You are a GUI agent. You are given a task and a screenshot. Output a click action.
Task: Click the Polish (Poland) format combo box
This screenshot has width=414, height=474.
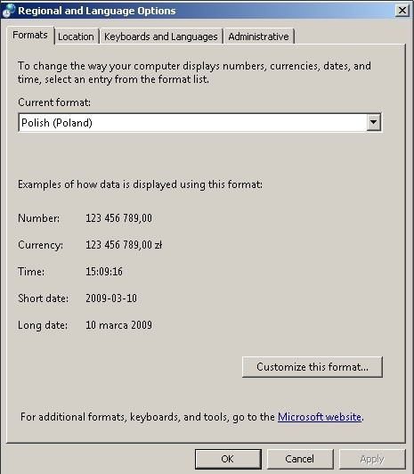(200, 122)
